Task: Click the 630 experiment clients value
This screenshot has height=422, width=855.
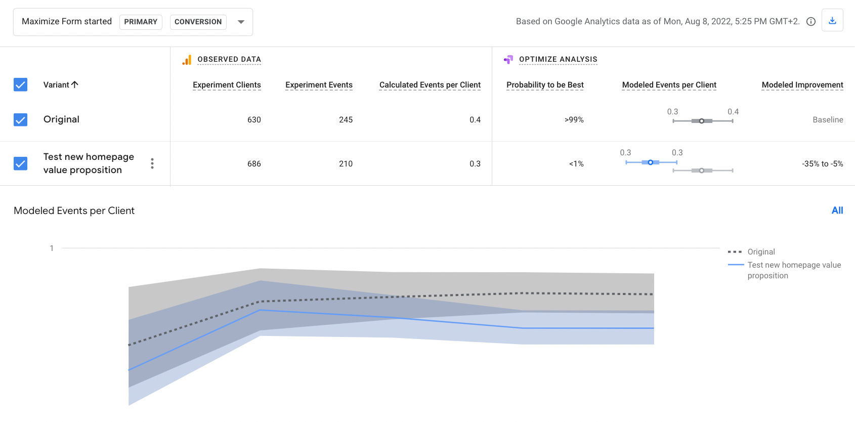Action: click(x=254, y=120)
